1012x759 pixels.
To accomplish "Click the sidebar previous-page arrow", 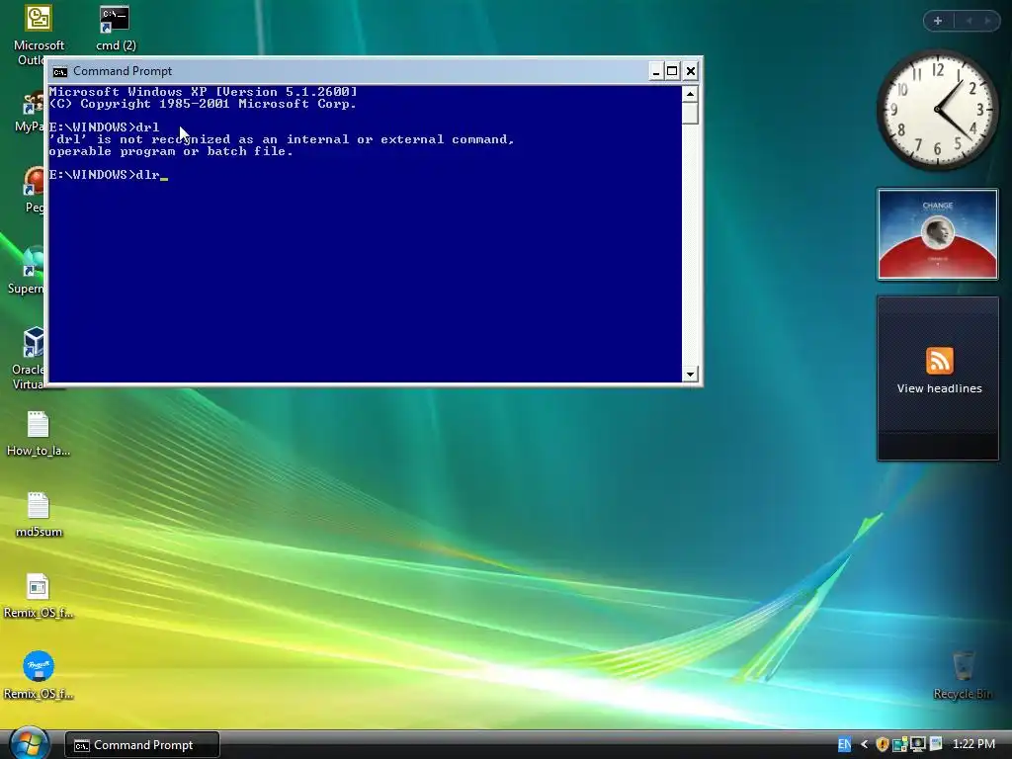I will pos(969,21).
